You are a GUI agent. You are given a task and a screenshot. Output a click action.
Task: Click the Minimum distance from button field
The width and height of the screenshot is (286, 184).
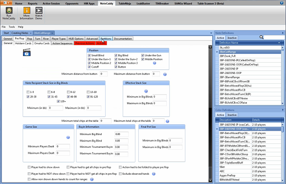[104, 74]
